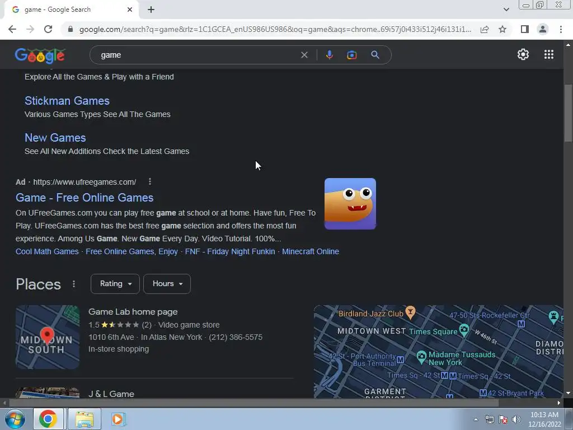This screenshot has width=573, height=430.
Task: Click Birdland Jazz Club marker on map
Action: (411, 312)
